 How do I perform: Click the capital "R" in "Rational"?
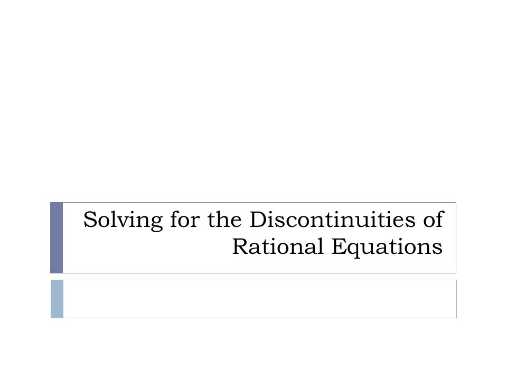pyautogui.click(x=242, y=246)
